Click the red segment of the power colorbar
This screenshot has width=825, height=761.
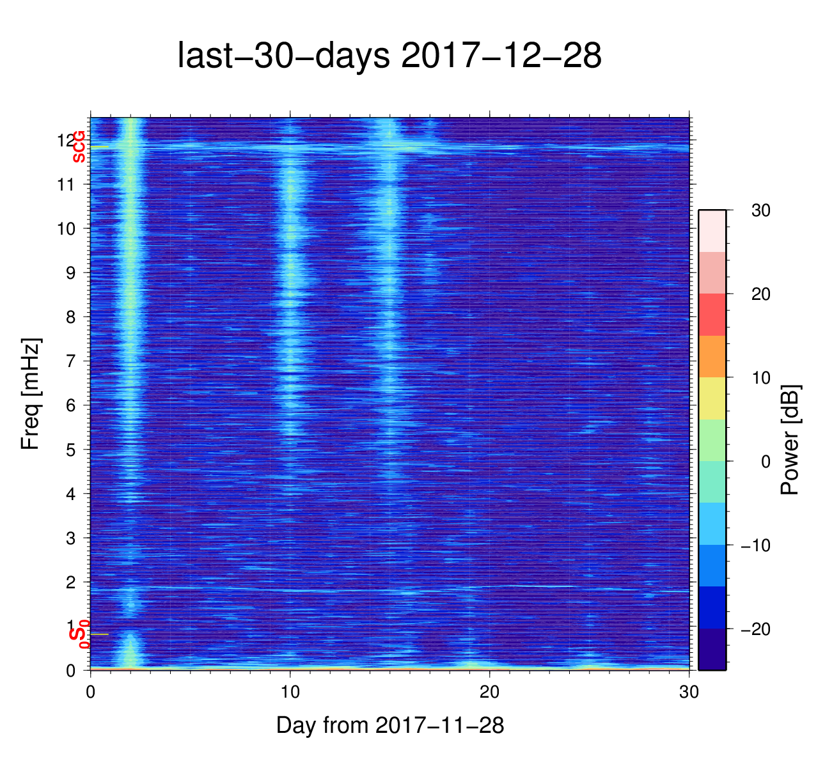click(x=712, y=315)
